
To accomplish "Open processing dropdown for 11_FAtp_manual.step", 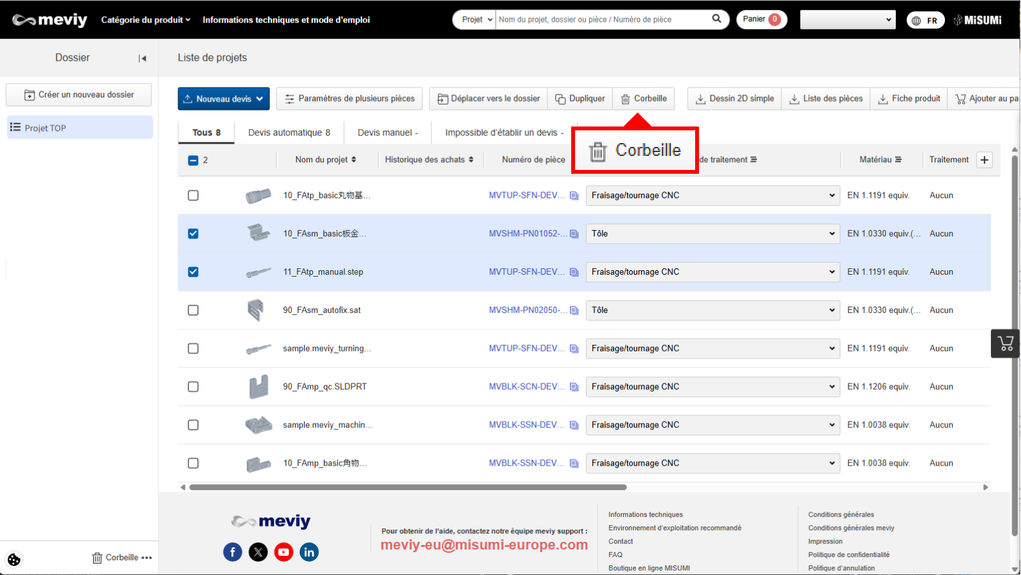I will (712, 272).
